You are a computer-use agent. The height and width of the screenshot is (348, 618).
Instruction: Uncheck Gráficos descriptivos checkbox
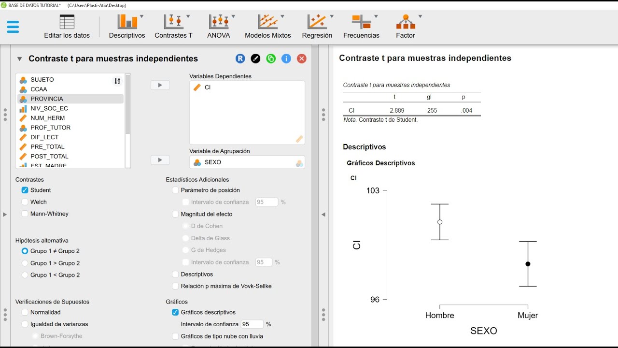(x=175, y=313)
